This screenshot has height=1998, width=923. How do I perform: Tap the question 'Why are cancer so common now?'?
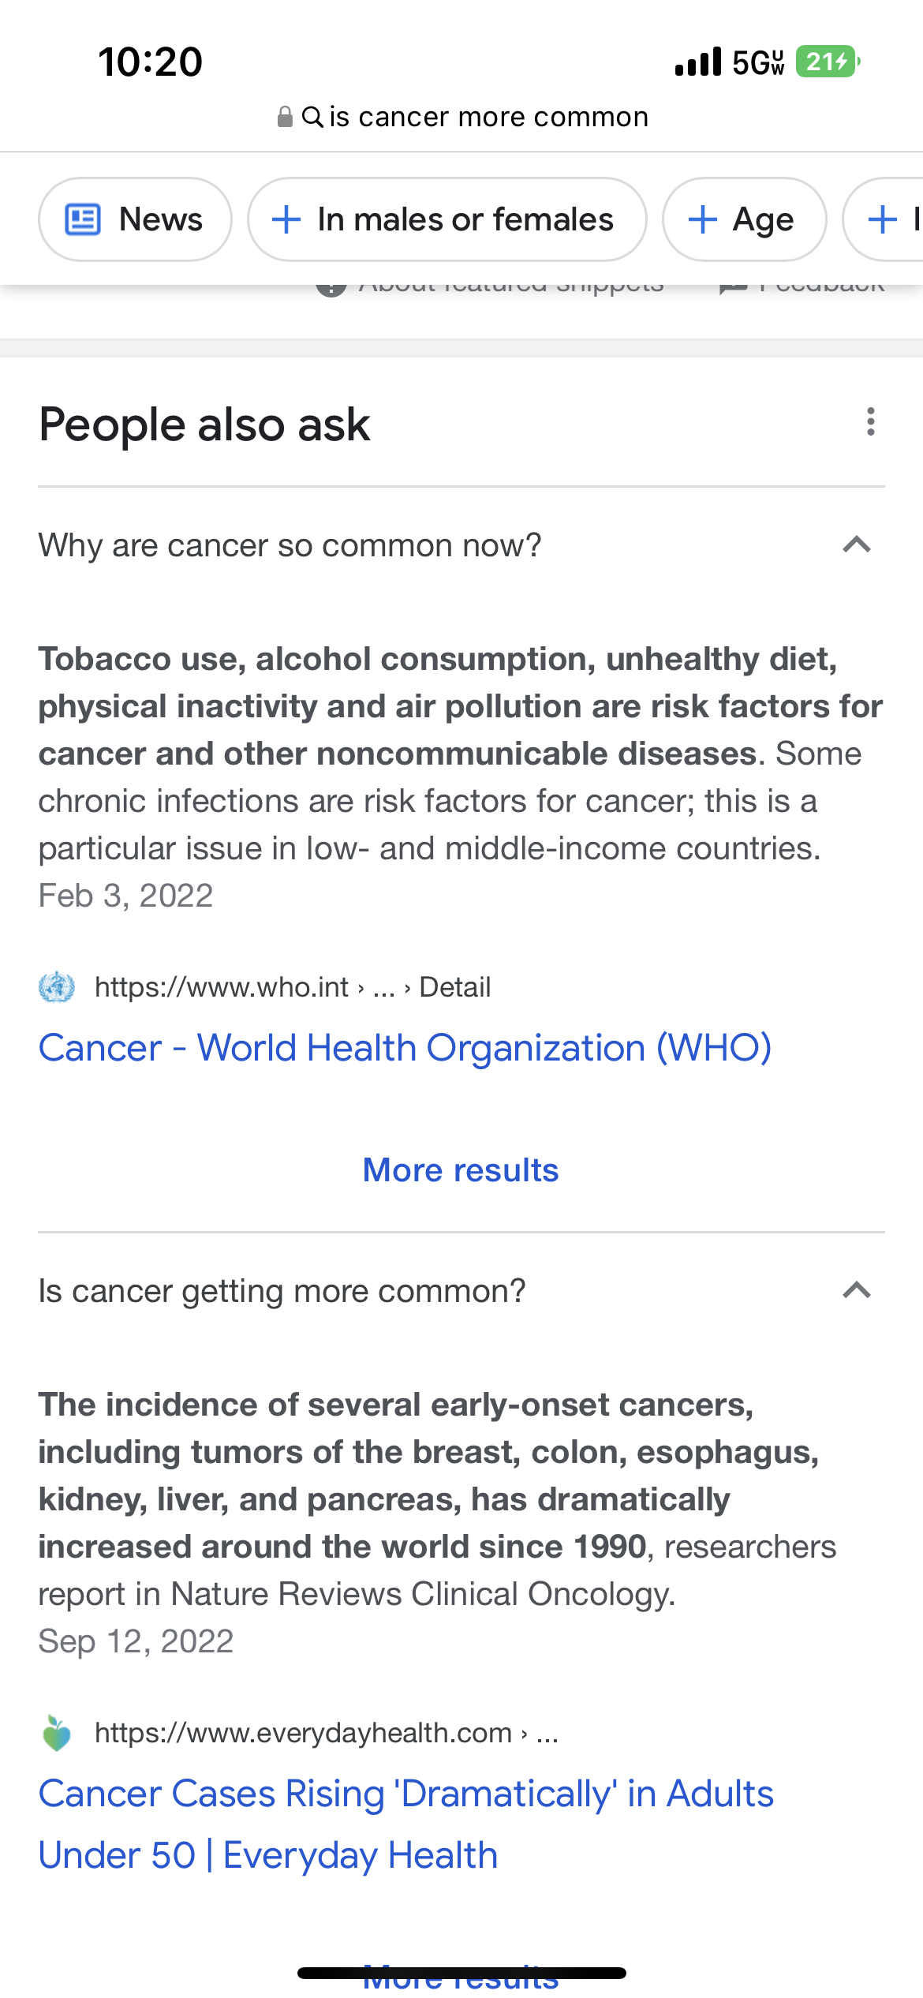coord(290,545)
